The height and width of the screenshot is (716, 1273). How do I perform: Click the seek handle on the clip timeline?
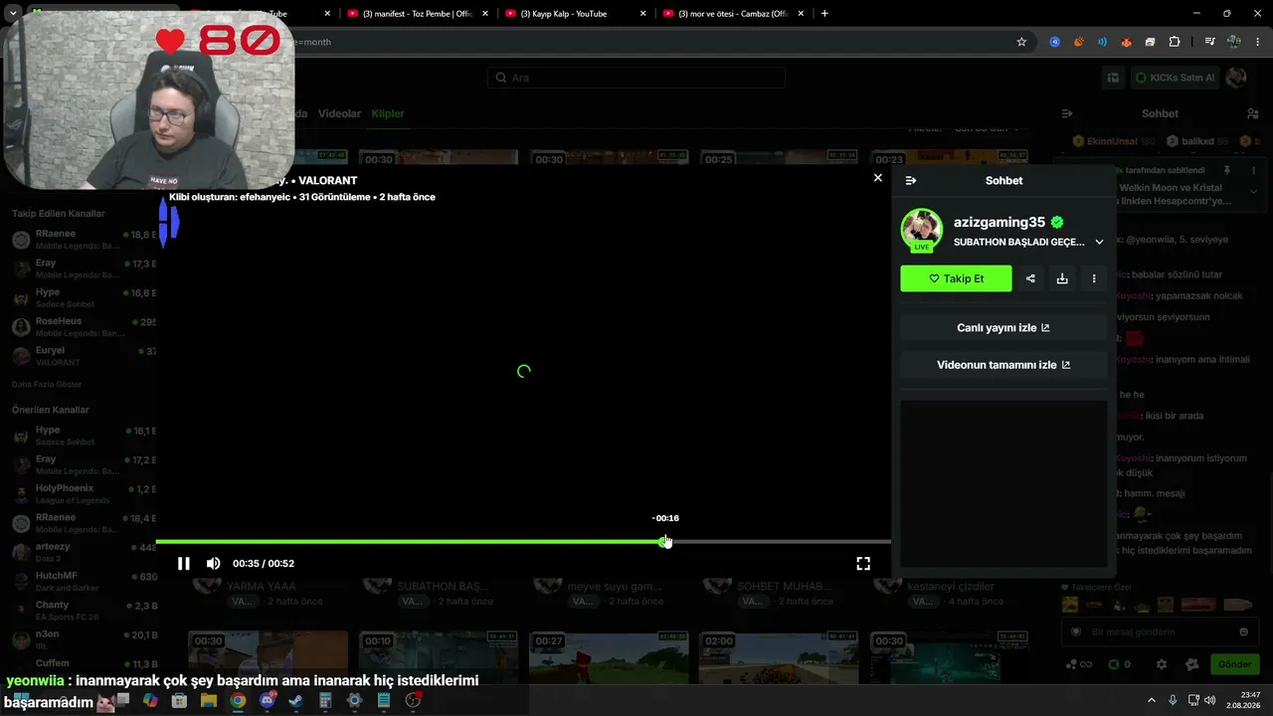665,541
